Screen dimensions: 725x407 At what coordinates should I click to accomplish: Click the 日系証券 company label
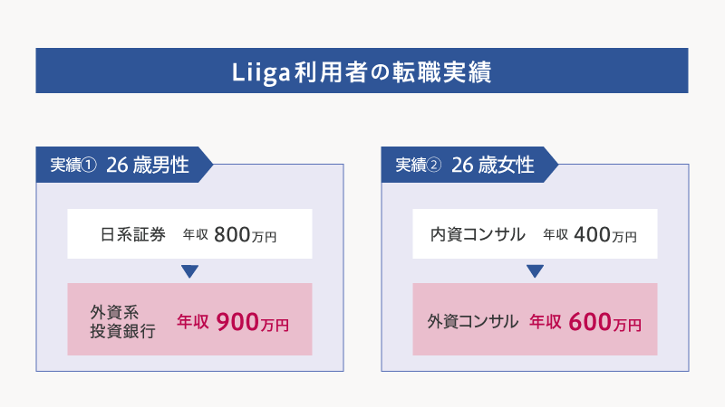point(132,234)
